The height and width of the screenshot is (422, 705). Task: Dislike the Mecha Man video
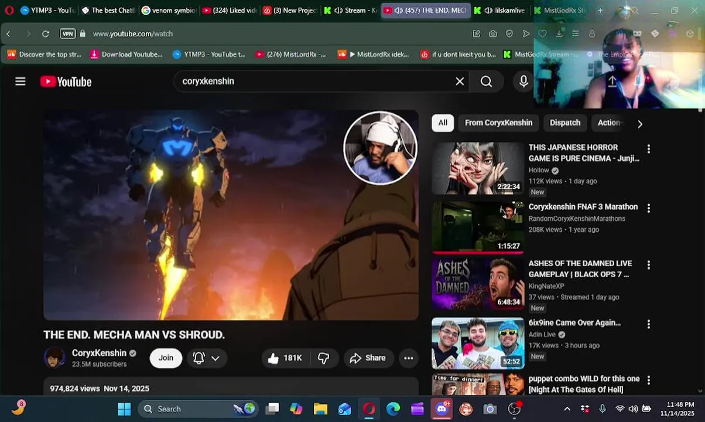pyautogui.click(x=323, y=358)
